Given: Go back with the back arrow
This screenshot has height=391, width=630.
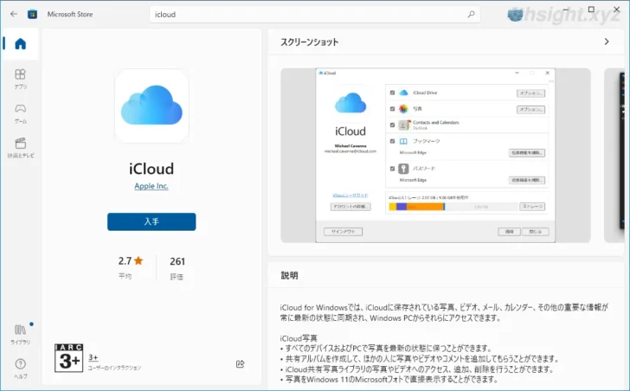Looking at the screenshot, I should pyautogui.click(x=14, y=14).
